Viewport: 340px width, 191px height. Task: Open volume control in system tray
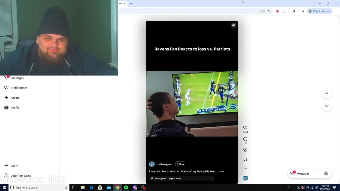tap(307, 188)
